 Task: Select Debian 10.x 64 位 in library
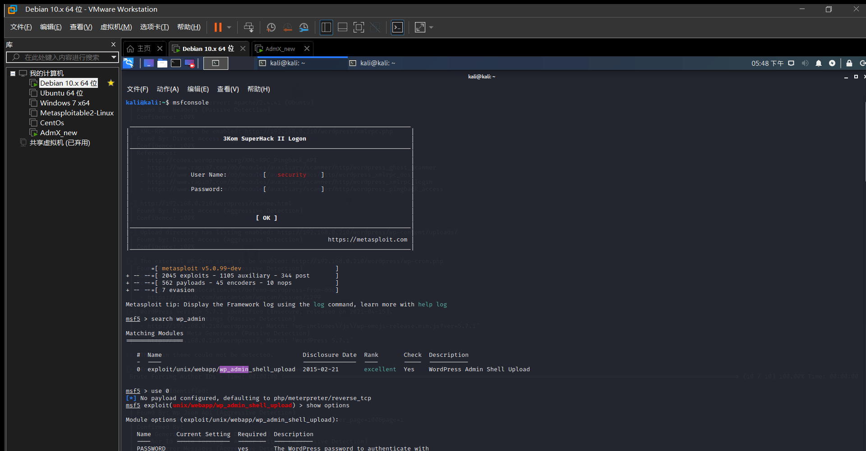click(69, 83)
